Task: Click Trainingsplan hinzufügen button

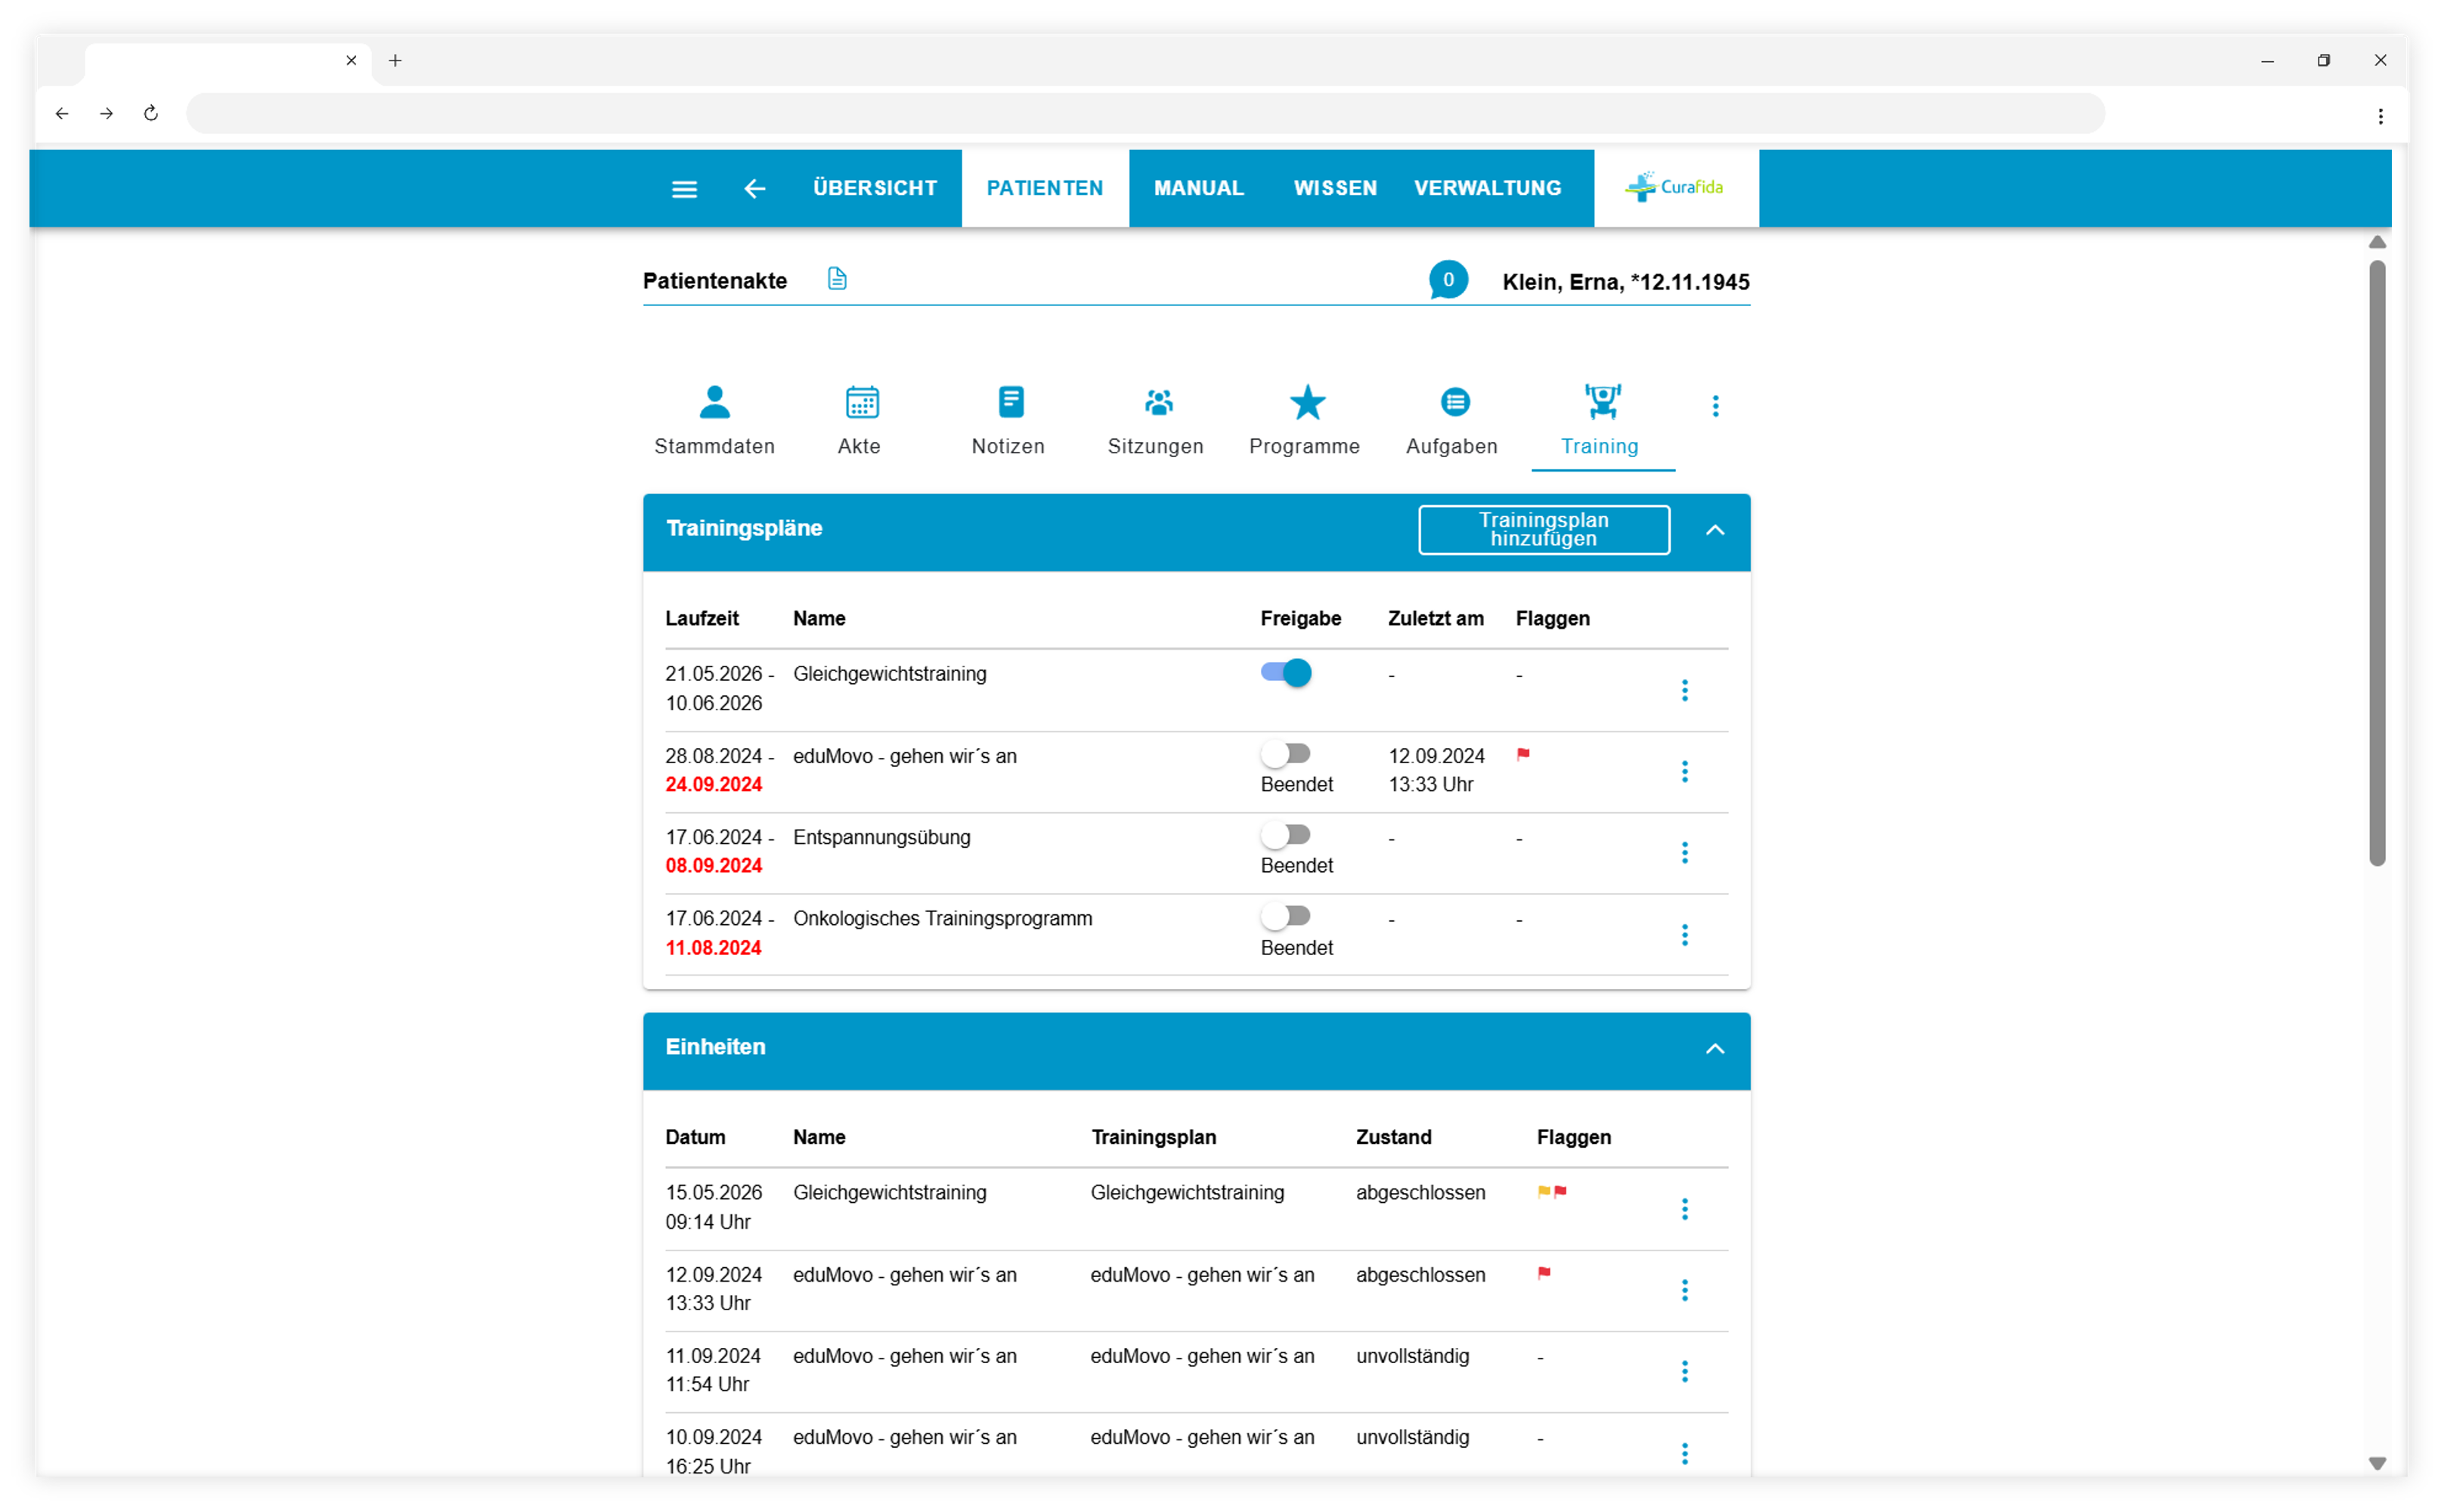Action: coord(1543,529)
